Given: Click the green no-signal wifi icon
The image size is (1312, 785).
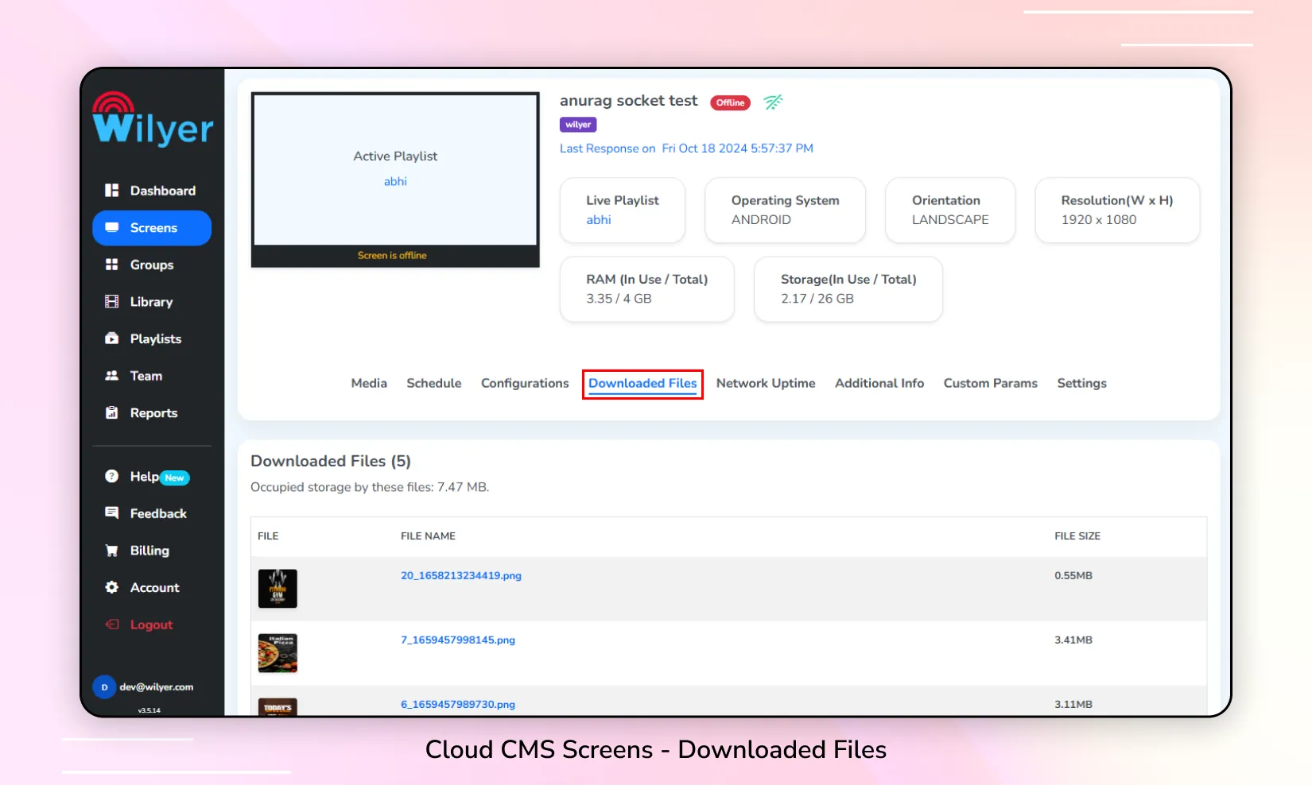Looking at the screenshot, I should [x=773, y=102].
